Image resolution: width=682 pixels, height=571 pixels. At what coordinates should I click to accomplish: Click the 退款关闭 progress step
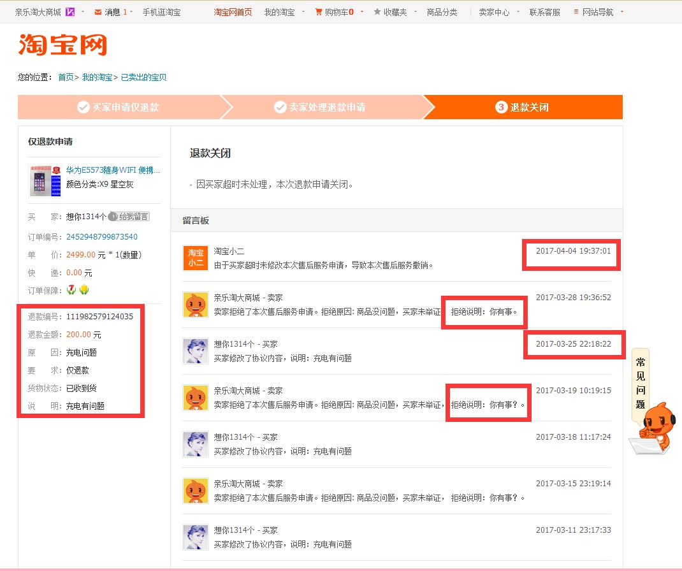tap(523, 107)
